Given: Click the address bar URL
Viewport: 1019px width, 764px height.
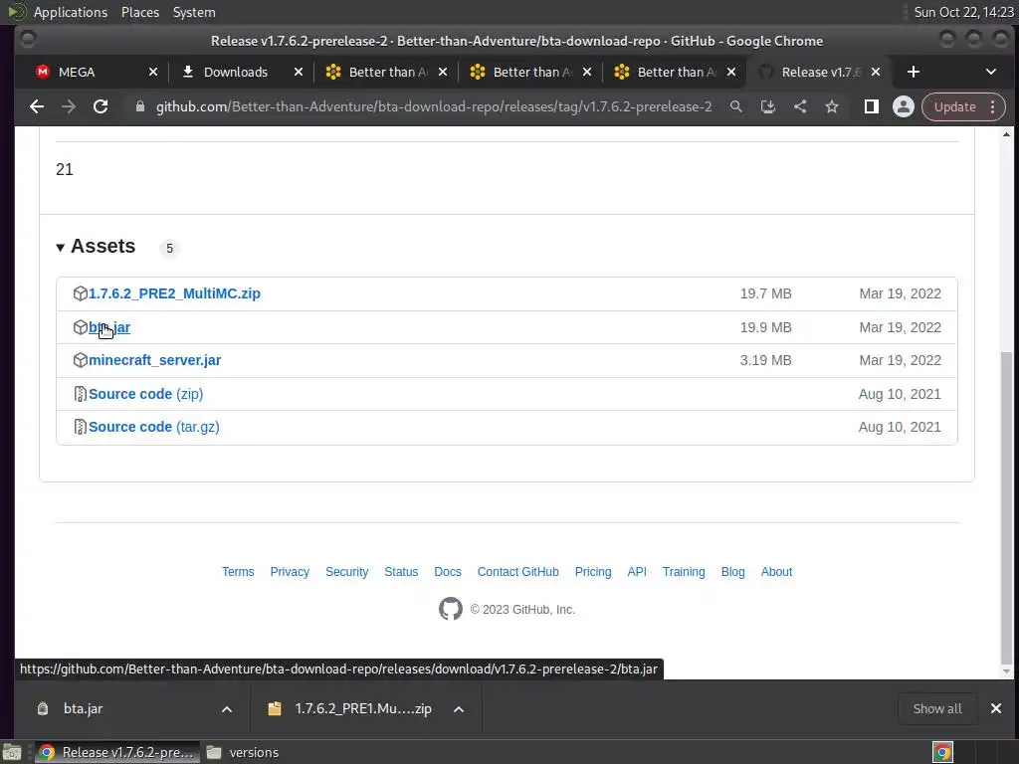Looking at the screenshot, I should coord(434,107).
